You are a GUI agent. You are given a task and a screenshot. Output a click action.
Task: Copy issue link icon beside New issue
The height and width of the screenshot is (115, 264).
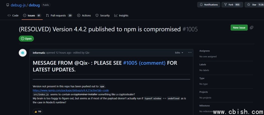(251, 27)
